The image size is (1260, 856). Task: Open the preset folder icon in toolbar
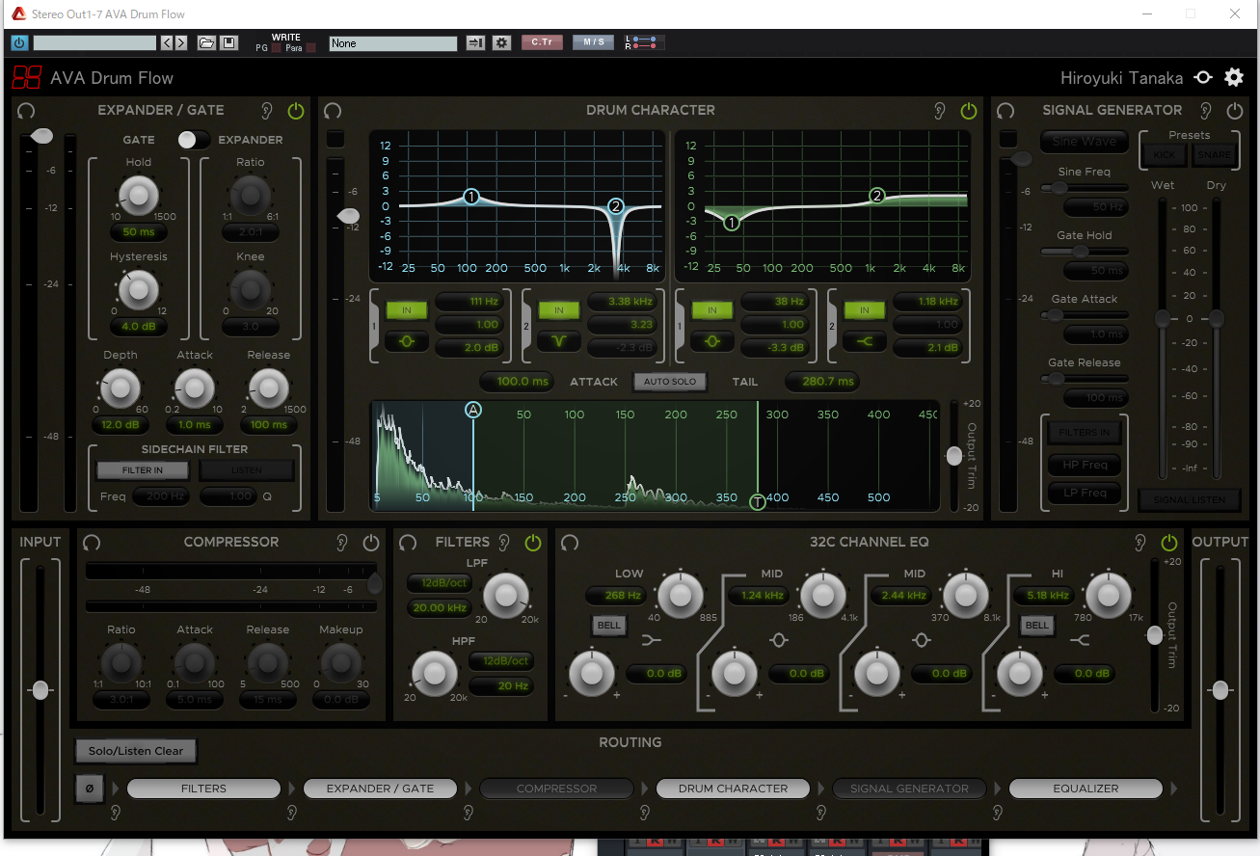click(206, 43)
